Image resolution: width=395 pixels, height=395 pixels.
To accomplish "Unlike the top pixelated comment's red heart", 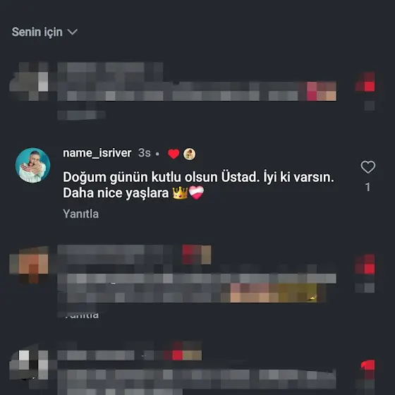I will point(365,82).
